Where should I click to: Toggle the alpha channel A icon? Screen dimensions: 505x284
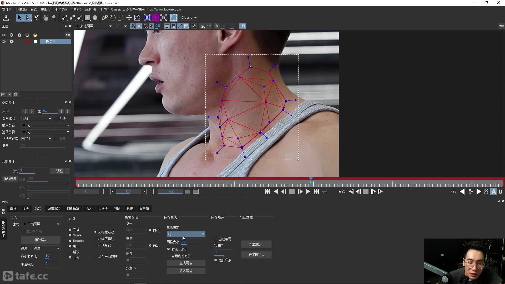click(139, 26)
